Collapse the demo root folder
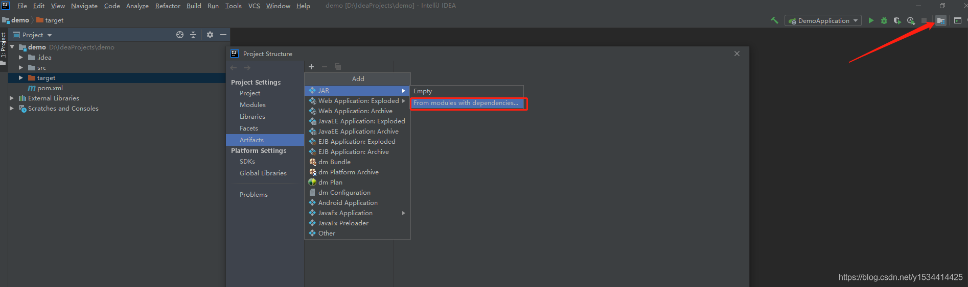 (x=12, y=47)
